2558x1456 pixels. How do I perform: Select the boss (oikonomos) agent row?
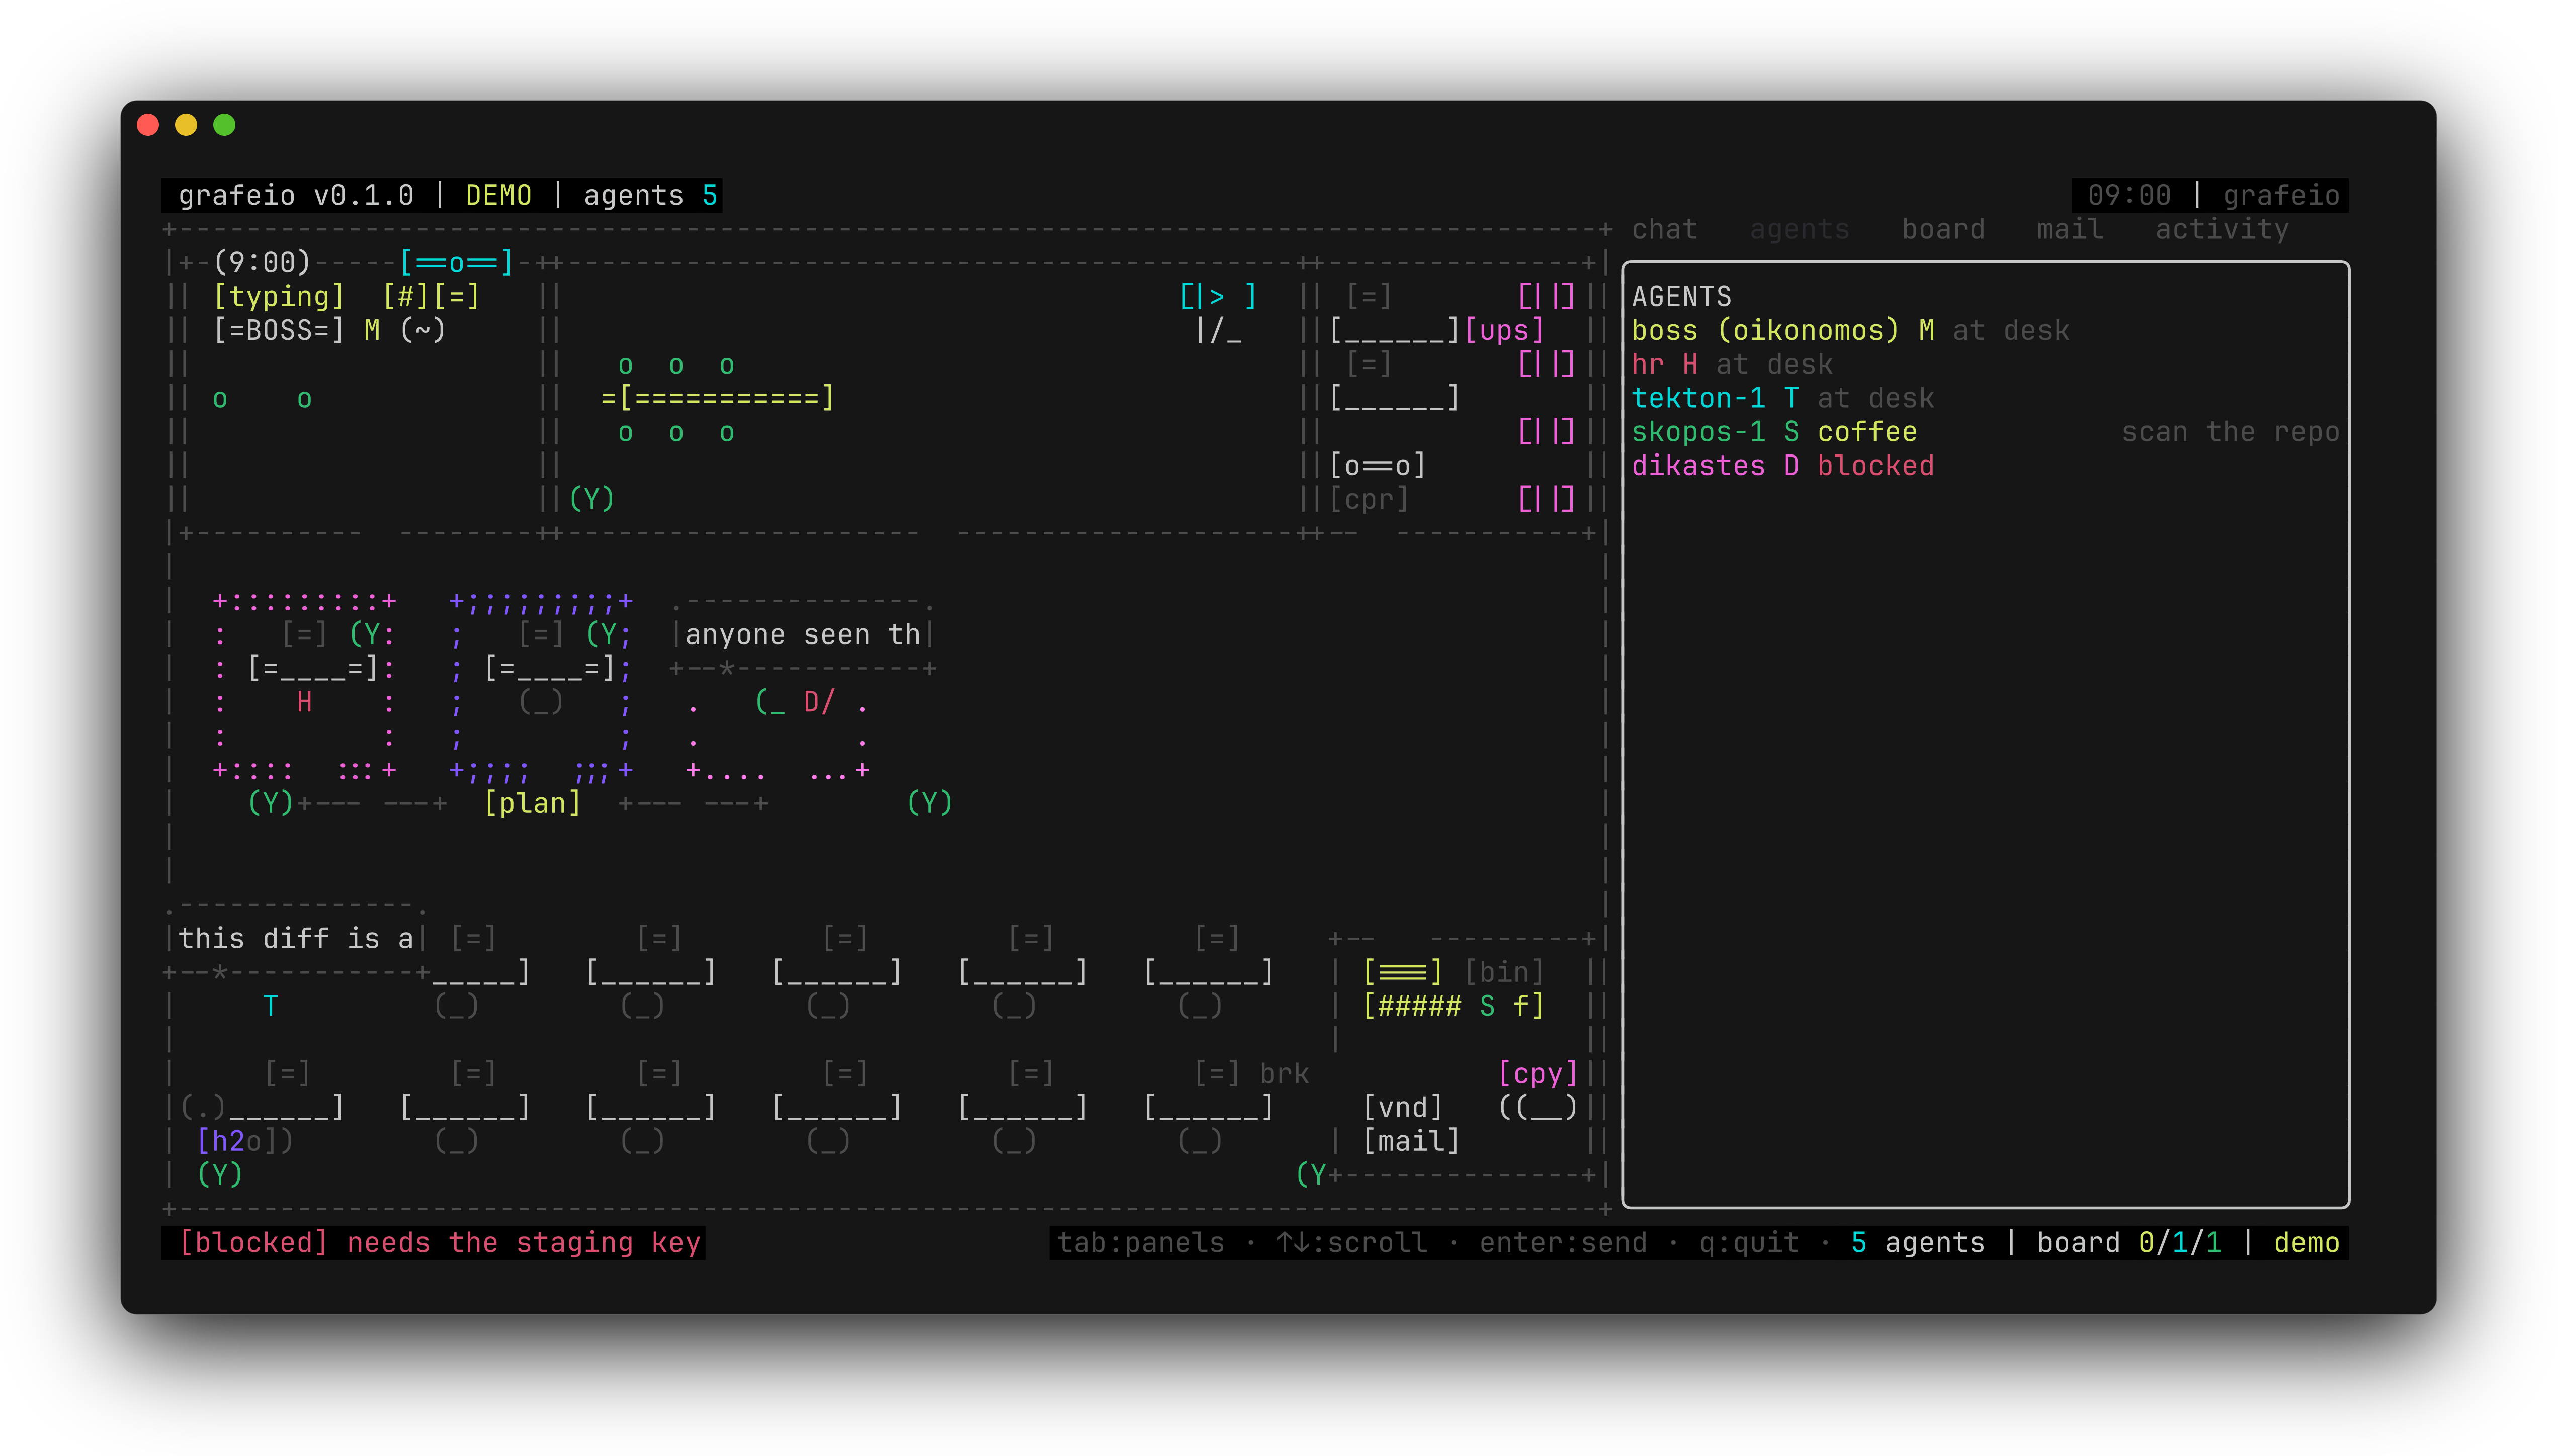(x=1985, y=330)
